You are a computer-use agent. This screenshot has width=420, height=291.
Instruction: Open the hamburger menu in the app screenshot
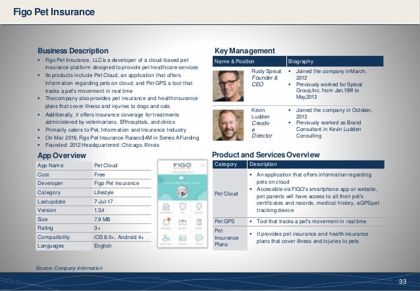(203, 166)
